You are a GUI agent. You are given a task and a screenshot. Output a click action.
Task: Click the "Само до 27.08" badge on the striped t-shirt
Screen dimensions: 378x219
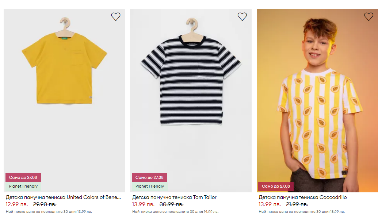click(x=149, y=177)
